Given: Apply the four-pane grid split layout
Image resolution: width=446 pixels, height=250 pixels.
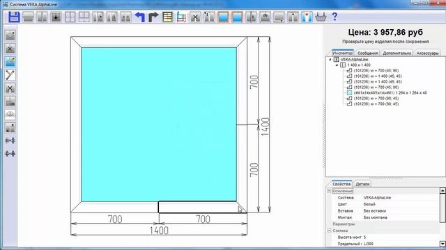Looking at the screenshot, I should point(70,17).
